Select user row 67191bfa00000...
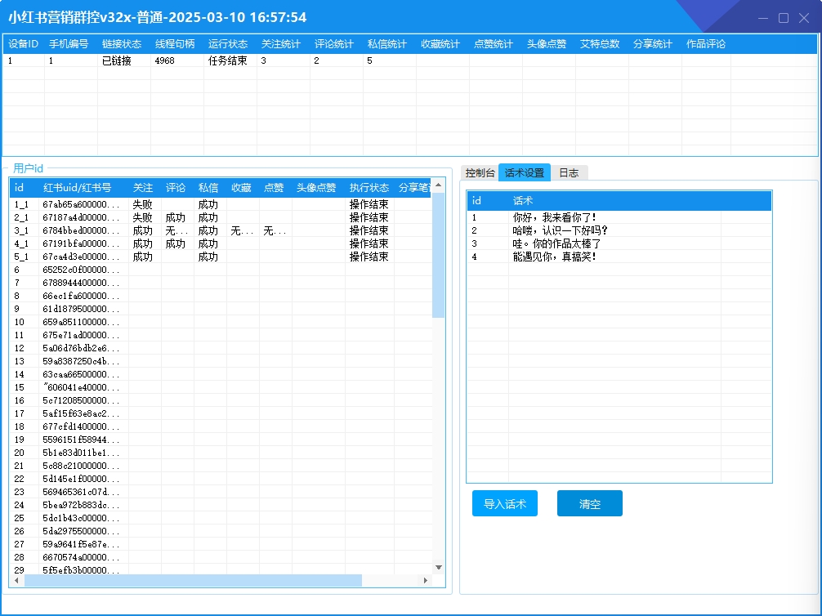 pyautogui.click(x=220, y=243)
